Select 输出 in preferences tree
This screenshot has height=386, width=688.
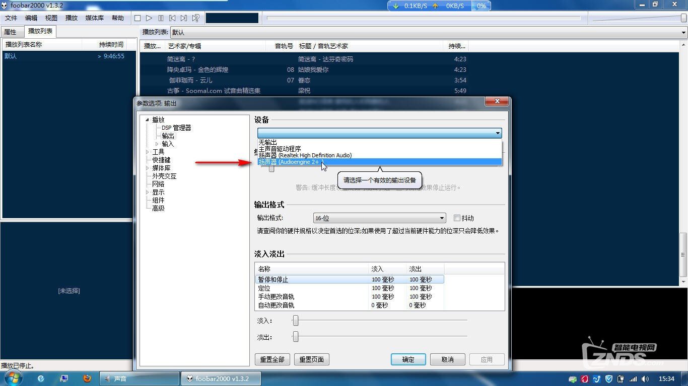point(168,136)
